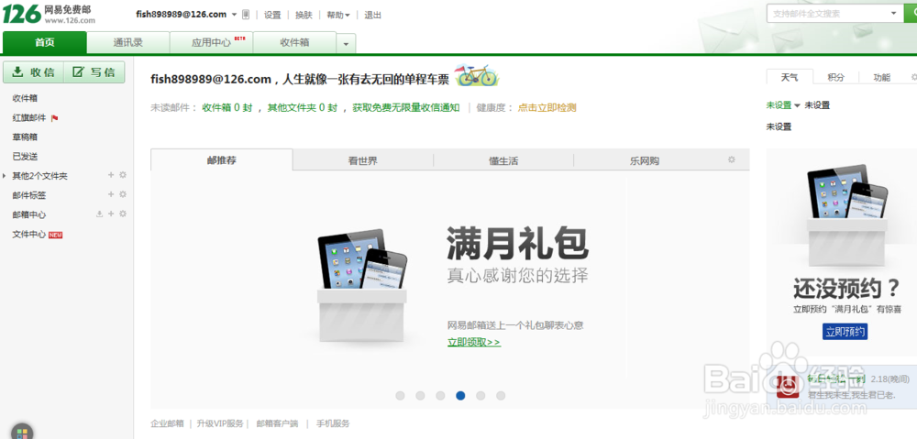Viewport: 917px width, 439px height.
Task: Click the plus icon on 邮箱中心 row
Action: [111, 214]
